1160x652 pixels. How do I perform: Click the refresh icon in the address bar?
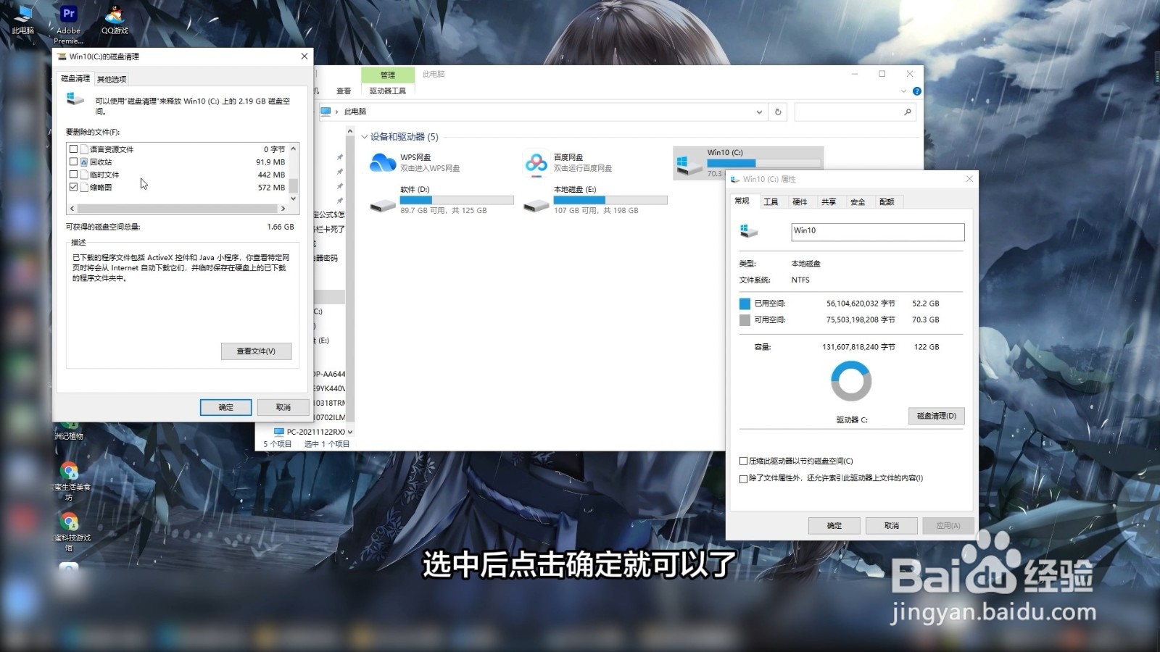[776, 112]
